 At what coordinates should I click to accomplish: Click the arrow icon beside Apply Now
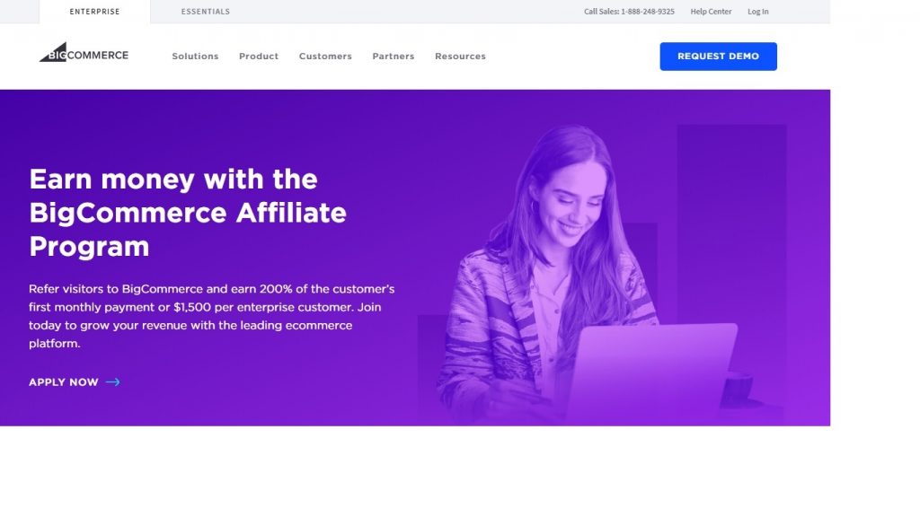112,382
